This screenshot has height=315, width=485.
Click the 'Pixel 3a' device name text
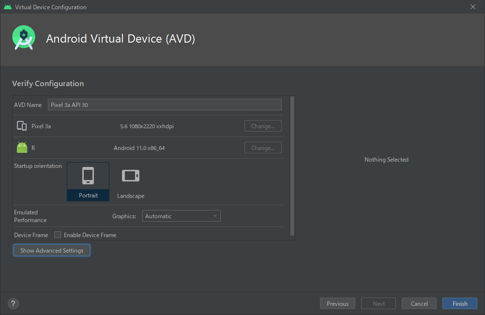pyautogui.click(x=41, y=126)
